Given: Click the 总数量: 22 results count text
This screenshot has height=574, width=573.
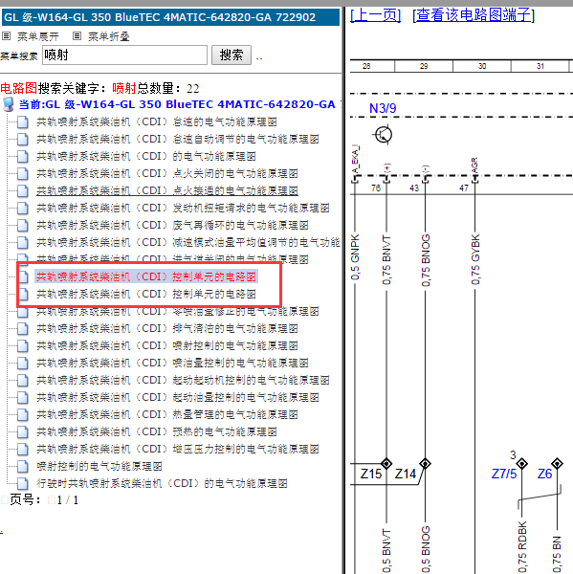Looking at the screenshot, I should tap(168, 88).
